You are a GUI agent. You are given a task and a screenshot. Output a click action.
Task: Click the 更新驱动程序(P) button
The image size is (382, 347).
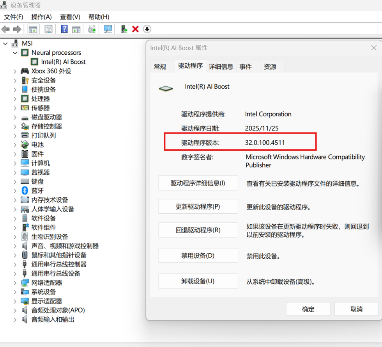click(198, 206)
